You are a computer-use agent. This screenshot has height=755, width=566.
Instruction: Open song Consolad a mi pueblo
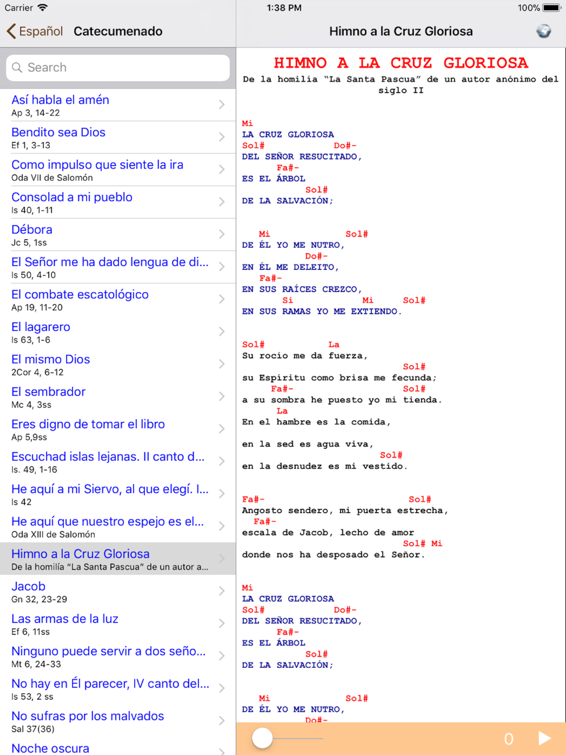click(x=118, y=202)
